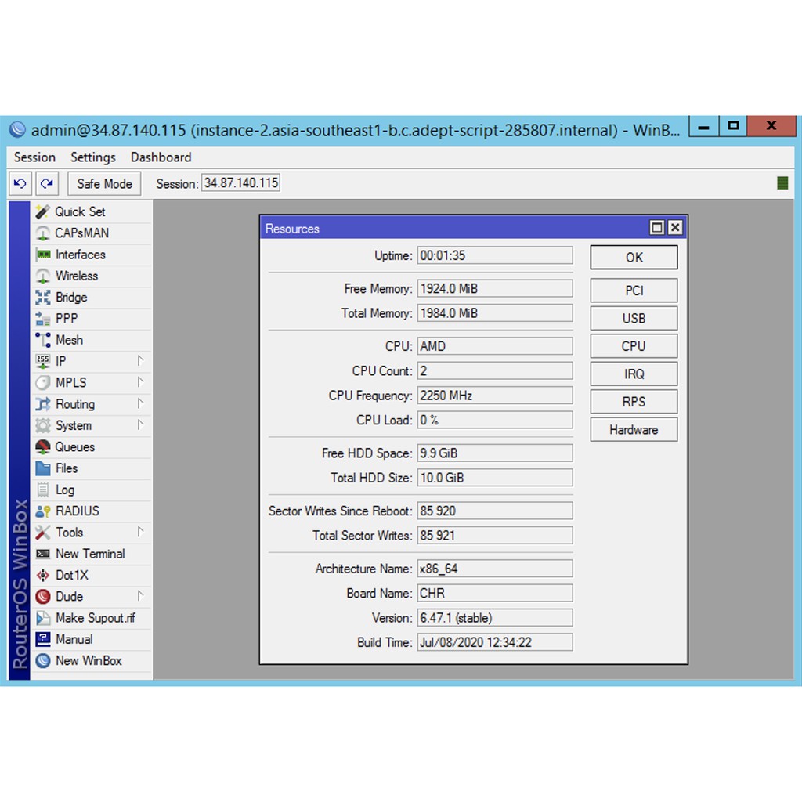
Task: Enable Safe Mode
Action: point(103,183)
